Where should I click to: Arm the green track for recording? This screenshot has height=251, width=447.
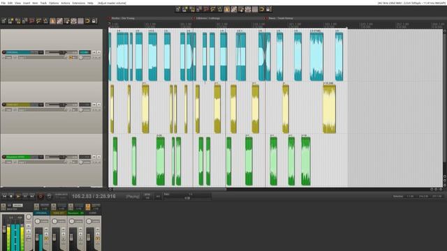click(4, 157)
